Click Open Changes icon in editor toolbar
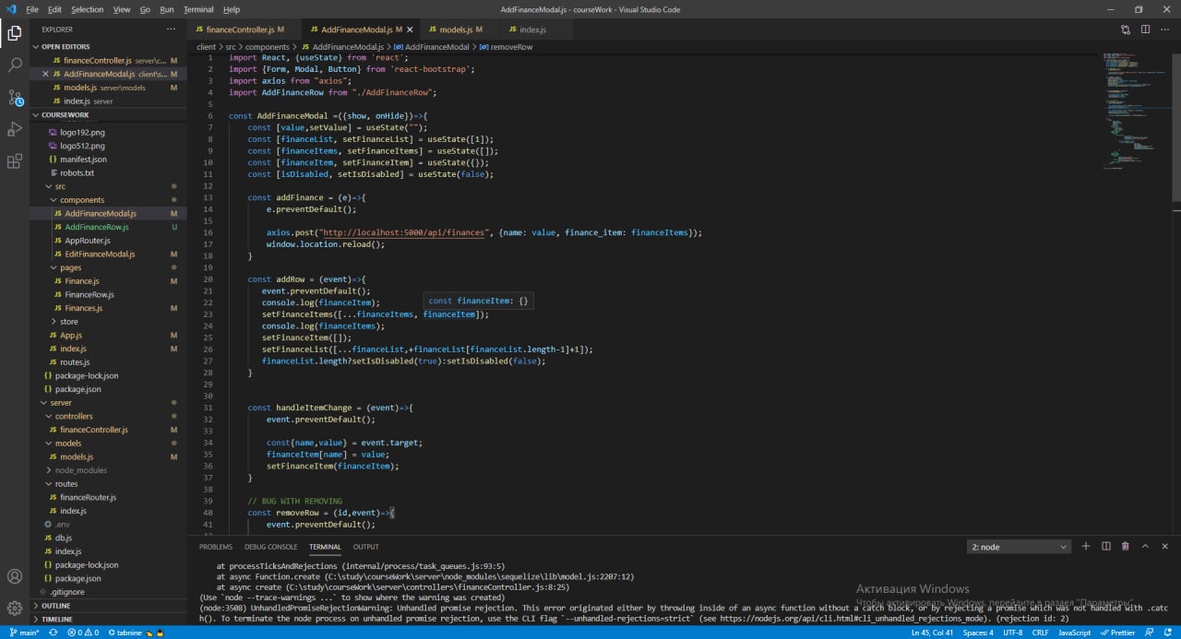The width and height of the screenshot is (1181, 639). pos(1126,30)
